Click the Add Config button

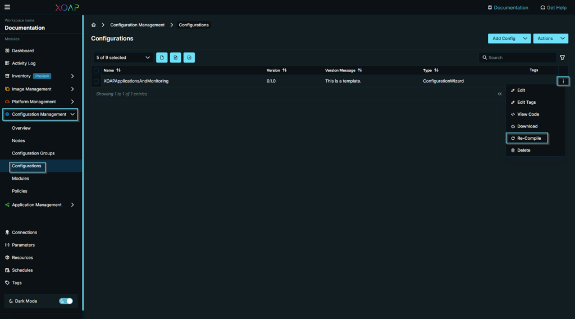pyautogui.click(x=504, y=38)
